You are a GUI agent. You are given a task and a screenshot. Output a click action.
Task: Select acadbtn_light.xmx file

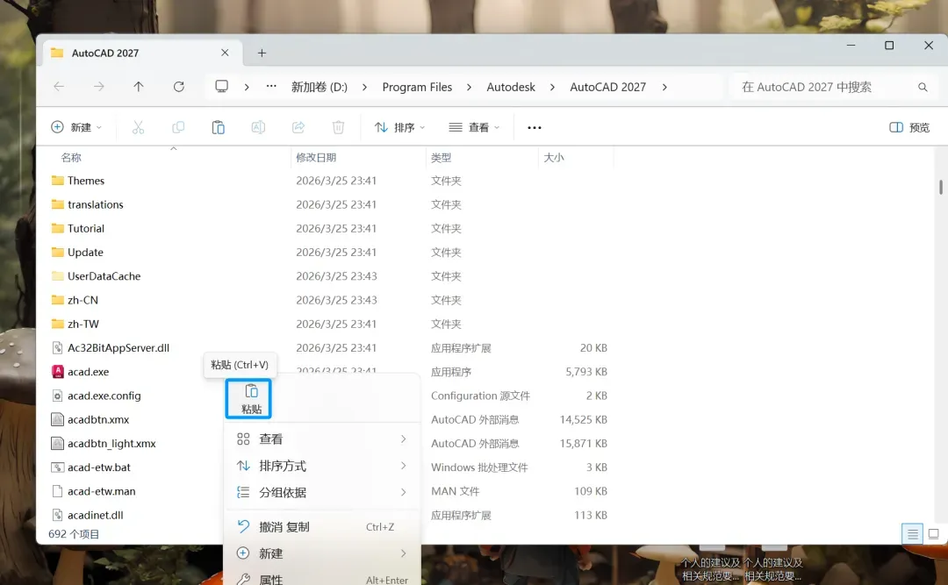(x=111, y=444)
